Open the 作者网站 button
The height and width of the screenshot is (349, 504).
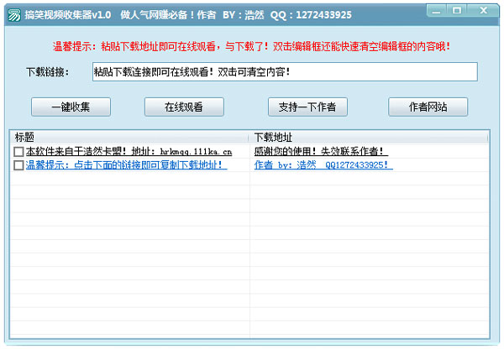428,107
